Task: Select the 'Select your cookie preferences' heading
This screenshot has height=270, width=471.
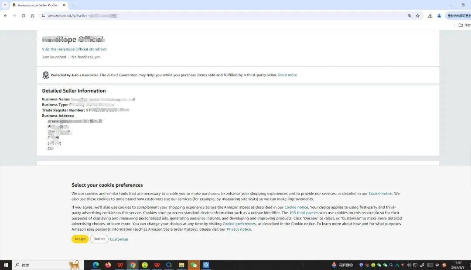Action: pyautogui.click(x=107, y=185)
